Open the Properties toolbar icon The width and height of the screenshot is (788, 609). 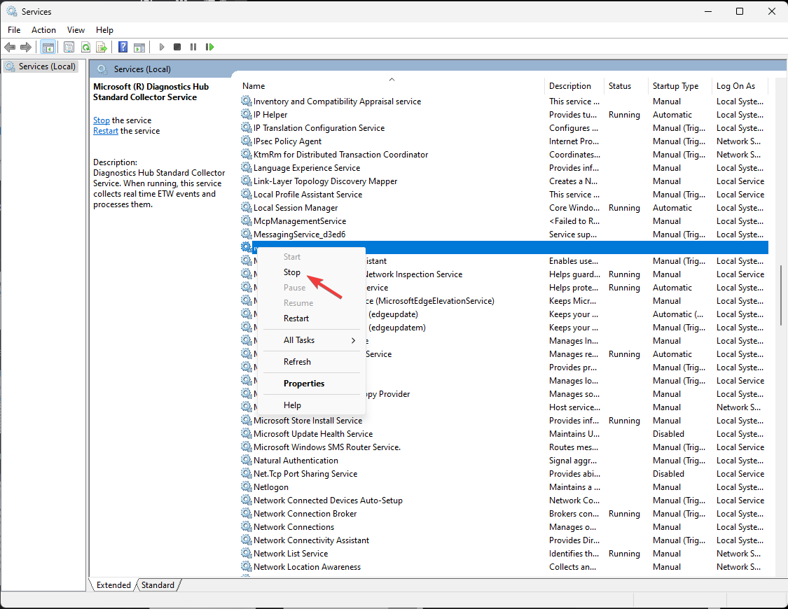[x=69, y=47]
